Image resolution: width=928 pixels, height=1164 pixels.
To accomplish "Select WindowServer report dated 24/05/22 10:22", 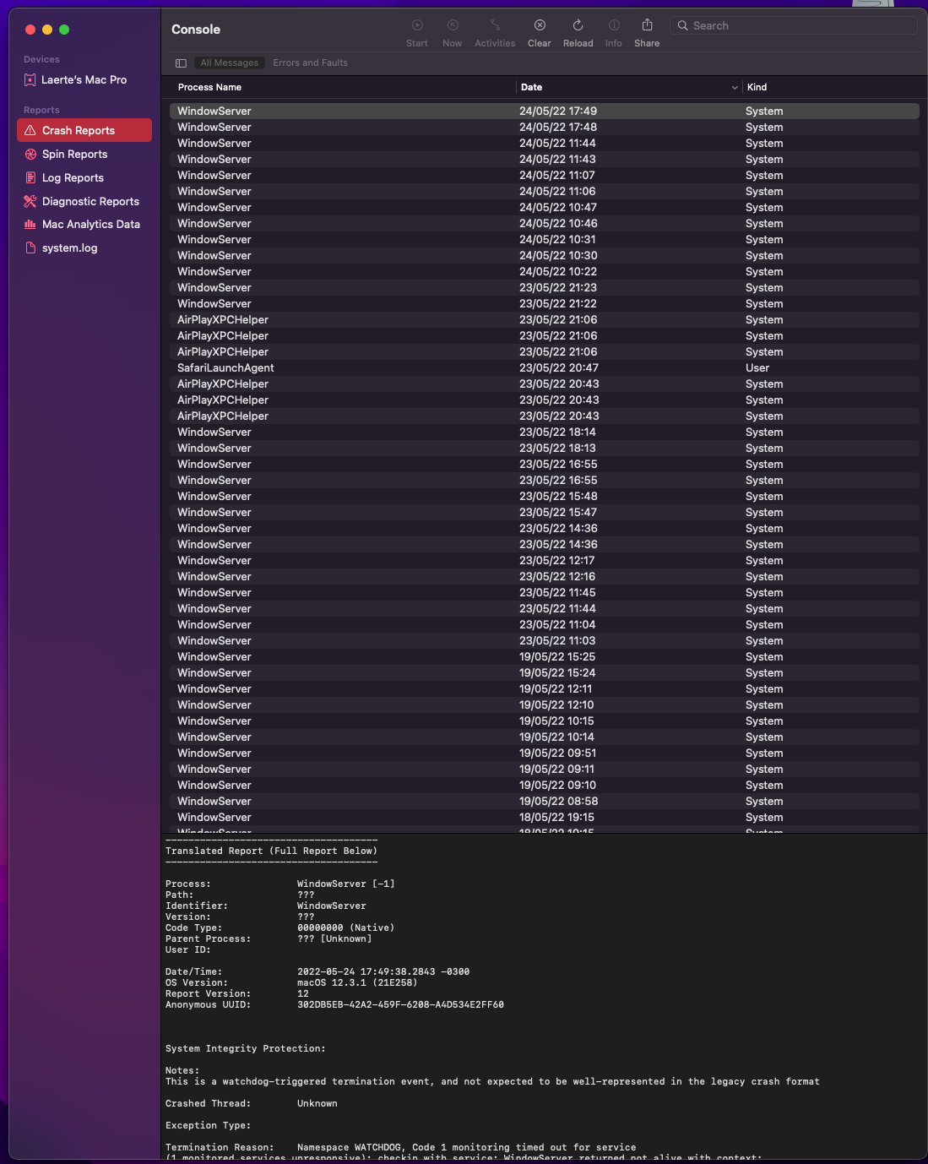I will pos(545,271).
